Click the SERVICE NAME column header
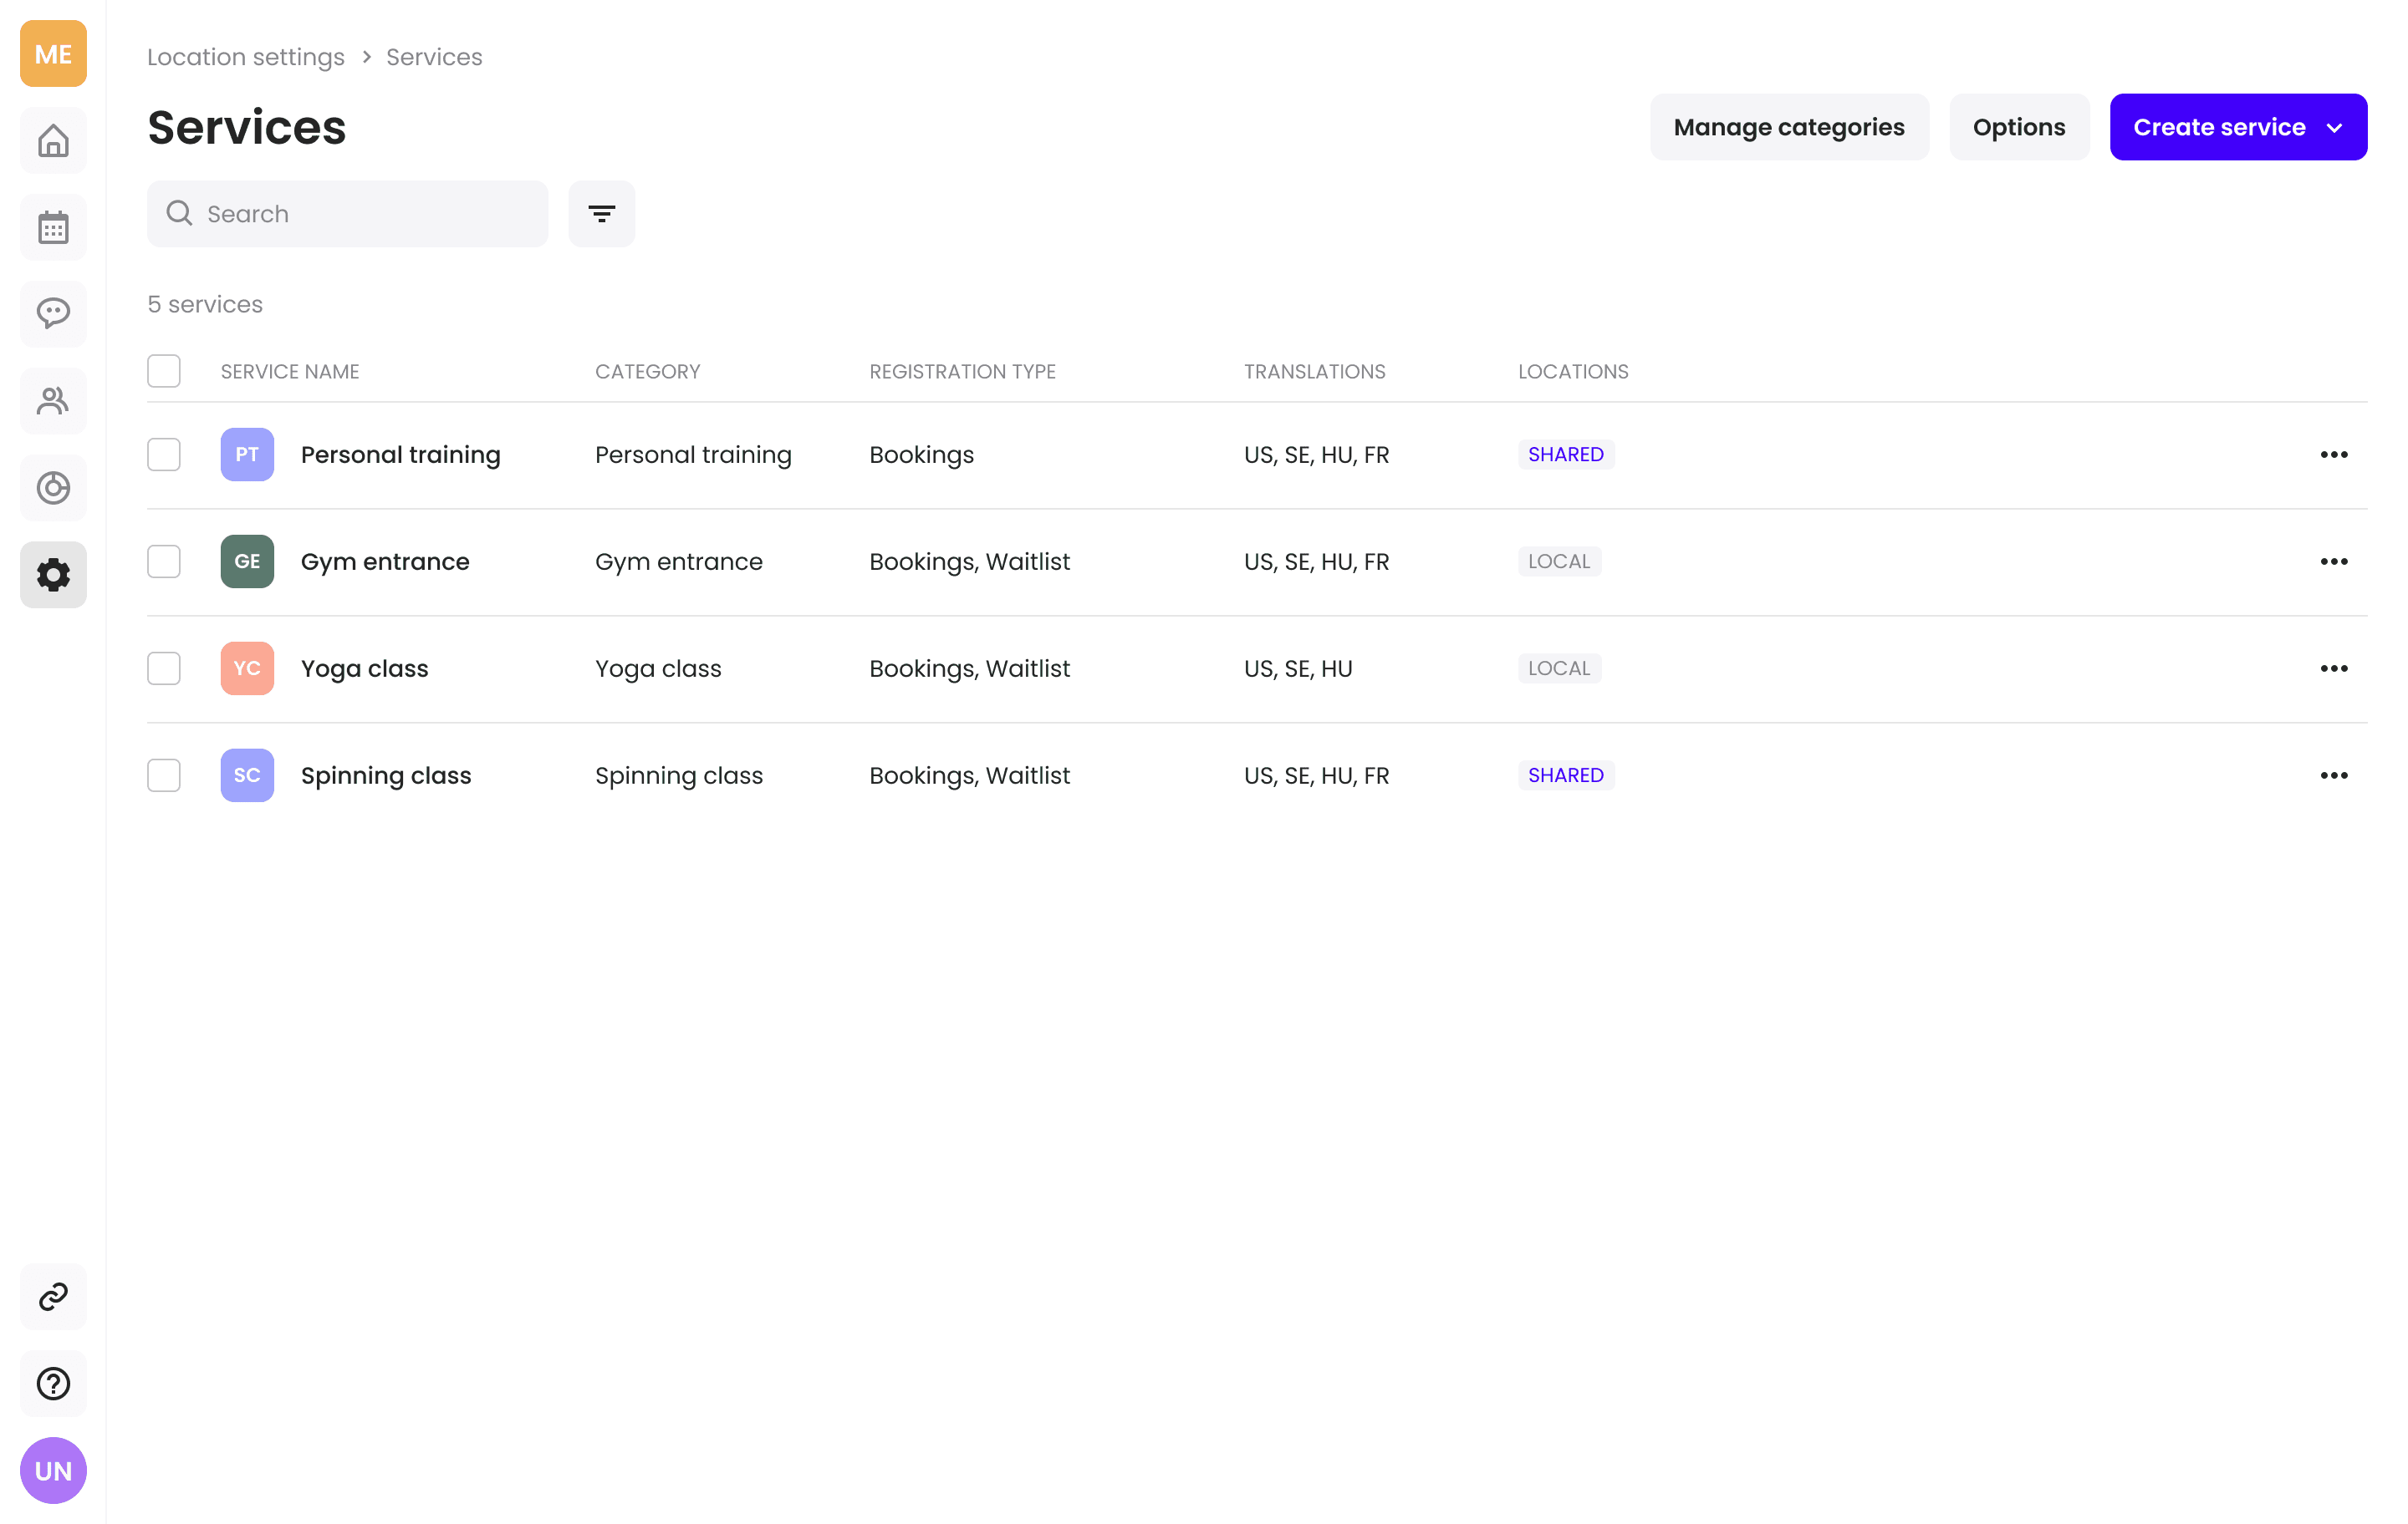The height and width of the screenshot is (1524, 2408). tap(290, 372)
